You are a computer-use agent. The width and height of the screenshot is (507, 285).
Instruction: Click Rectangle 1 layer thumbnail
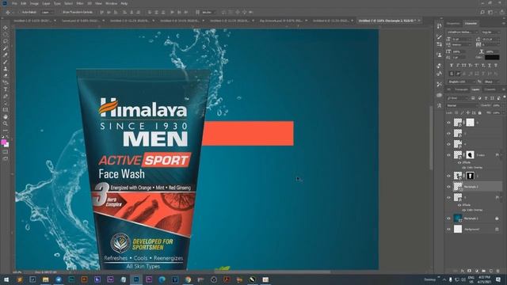point(458,218)
